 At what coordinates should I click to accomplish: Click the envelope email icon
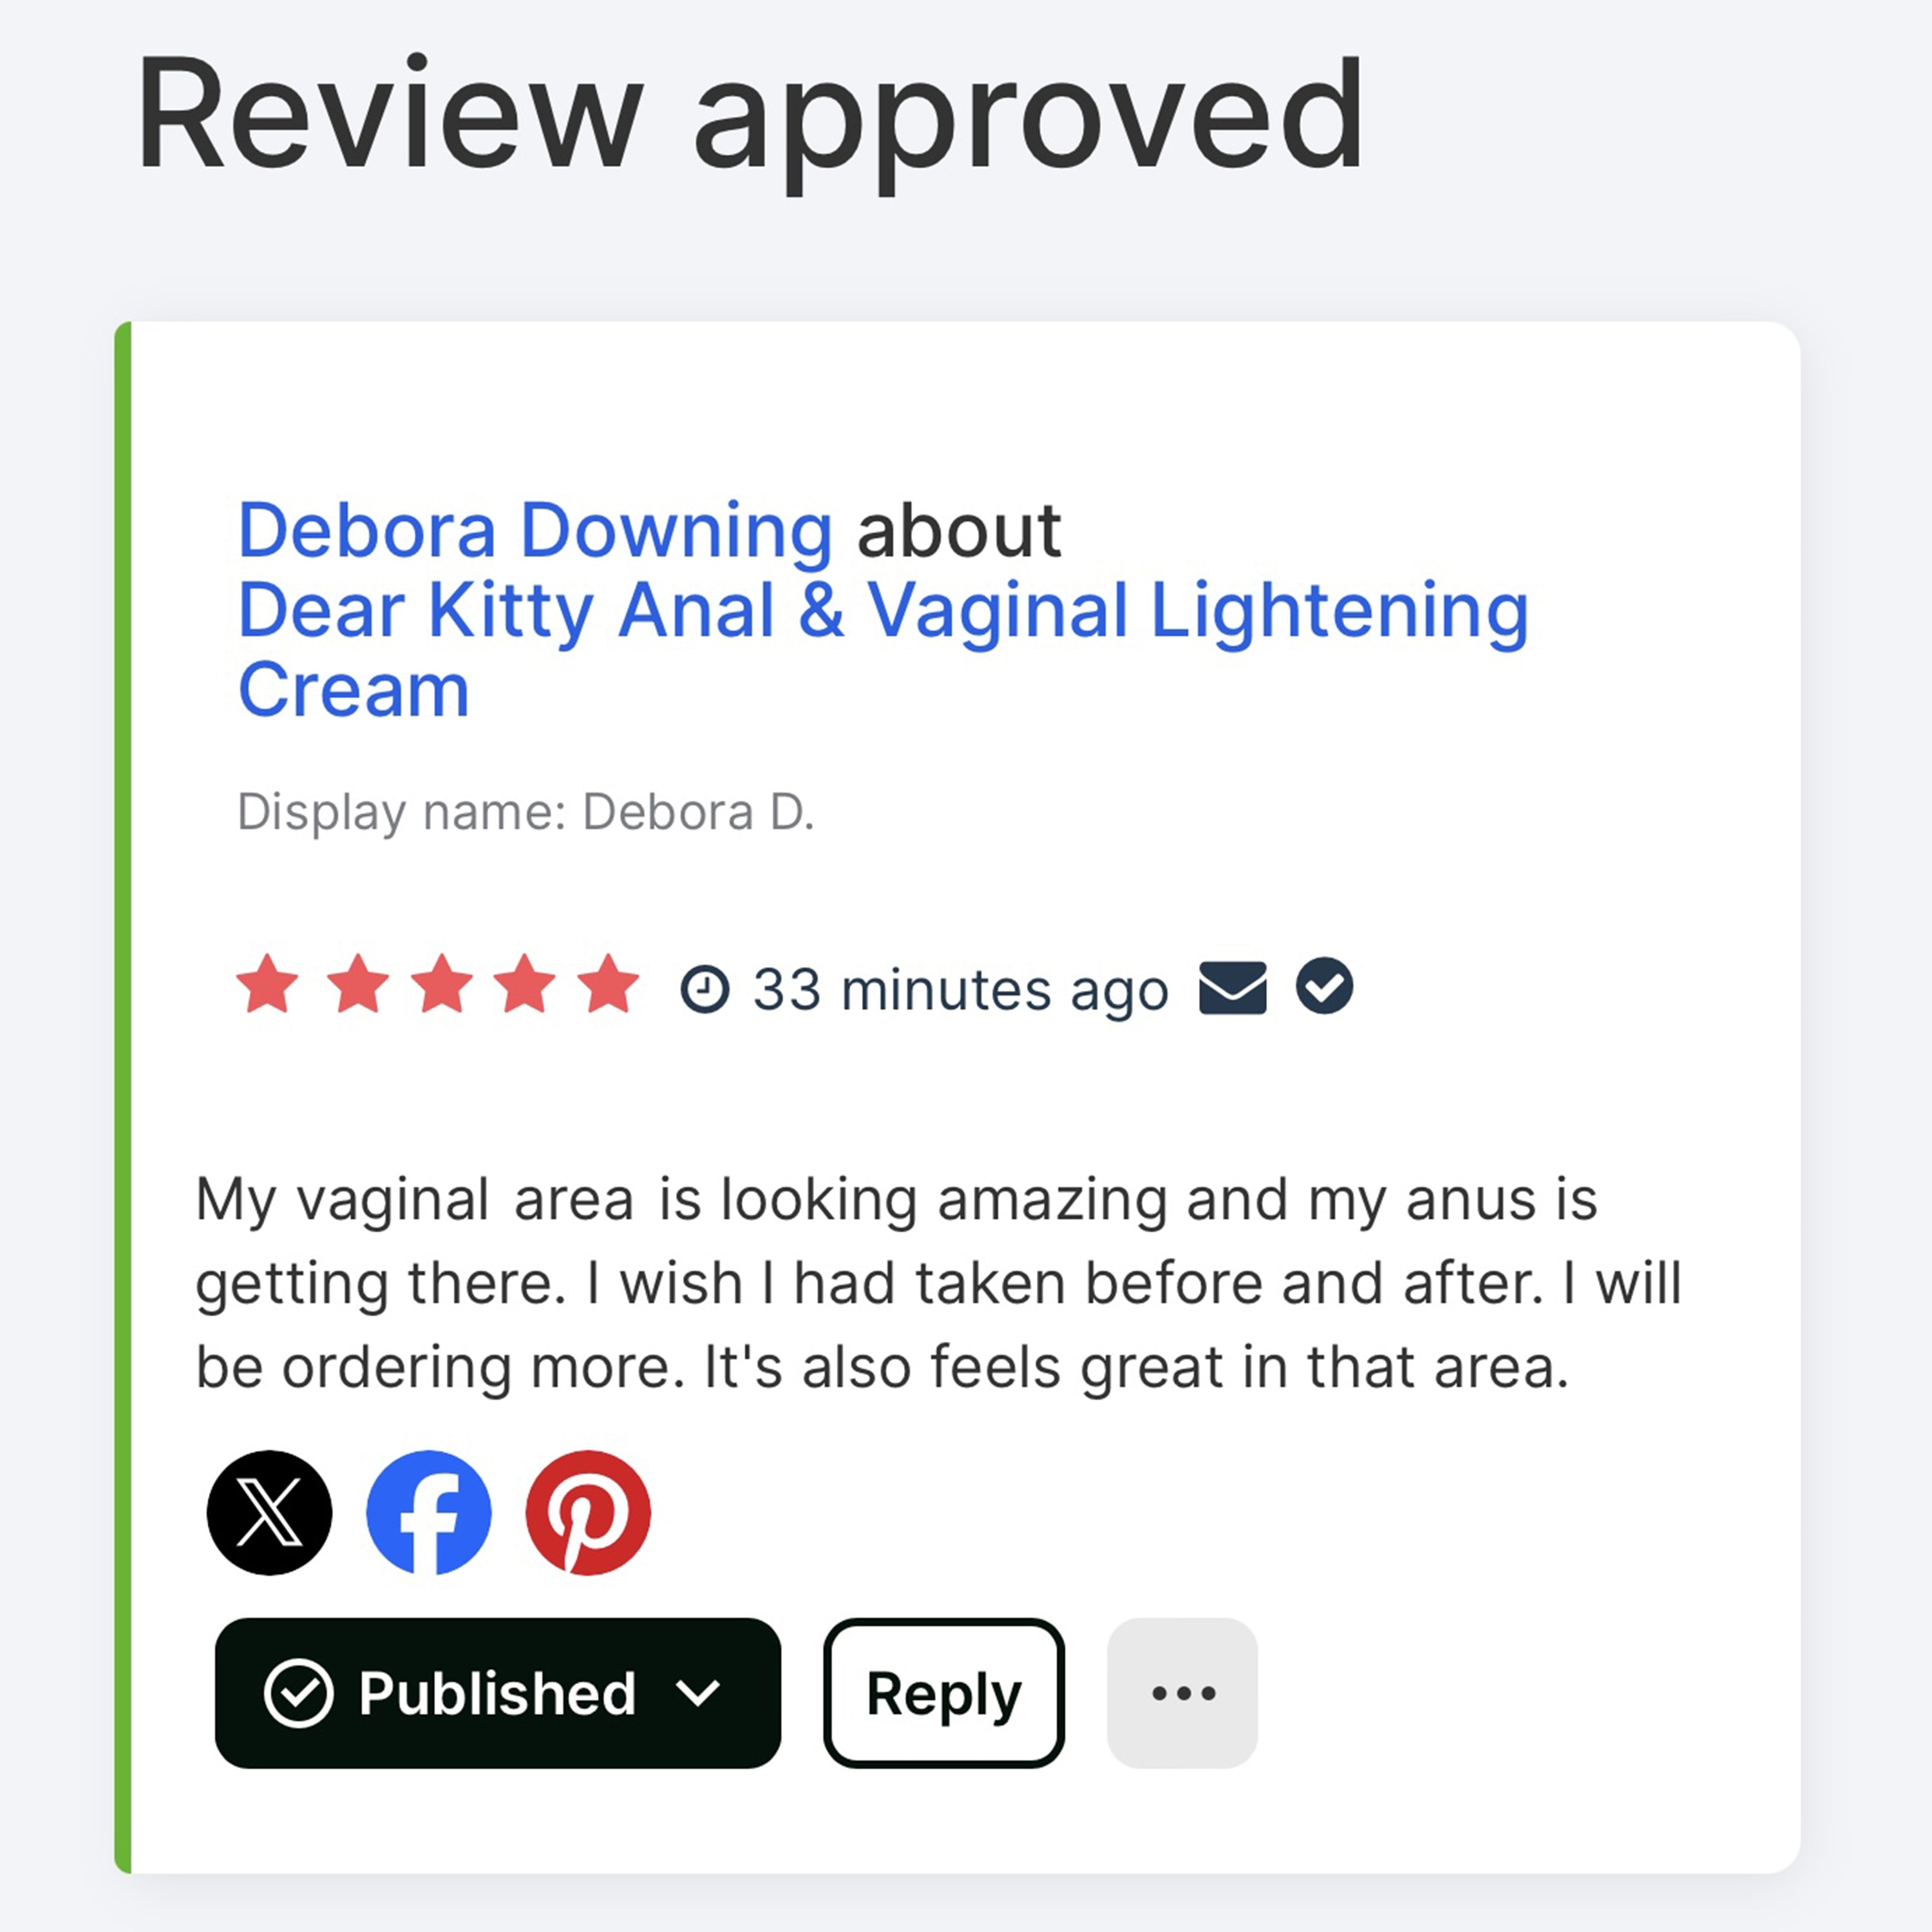click(1233, 988)
